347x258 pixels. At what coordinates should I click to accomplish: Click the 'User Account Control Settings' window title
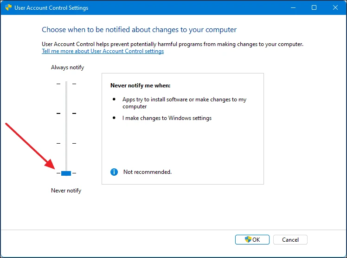tap(51, 8)
